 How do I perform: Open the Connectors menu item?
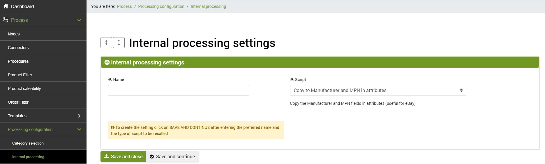(x=18, y=48)
